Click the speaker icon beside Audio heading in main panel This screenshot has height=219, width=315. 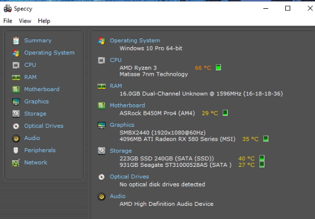102,196
